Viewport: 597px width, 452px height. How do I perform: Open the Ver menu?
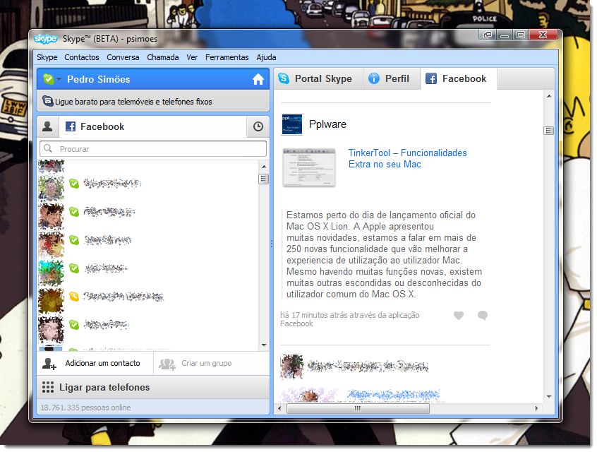point(192,57)
